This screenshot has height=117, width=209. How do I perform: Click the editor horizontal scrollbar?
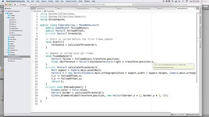tap(101, 112)
